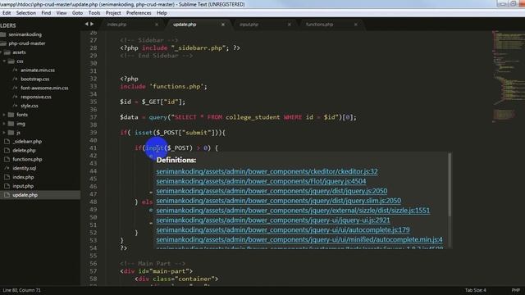Open the autocomplete.js:179 definition link
Image resolution: width=525 pixels, height=295 pixels.
(283, 229)
